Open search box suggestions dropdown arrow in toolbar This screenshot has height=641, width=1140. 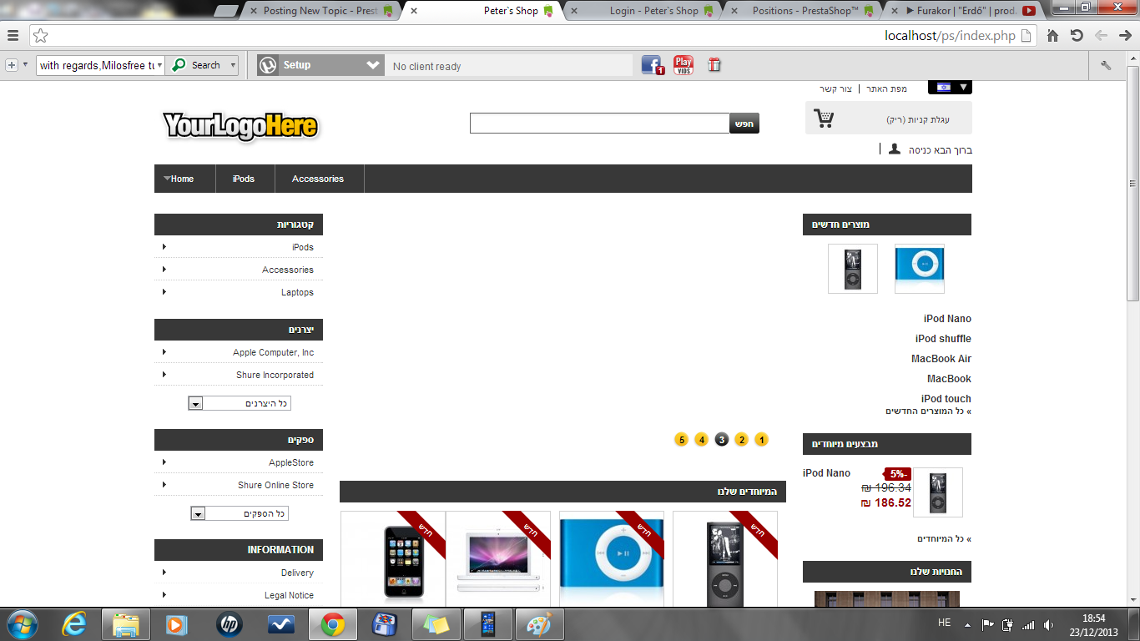coord(159,65)
